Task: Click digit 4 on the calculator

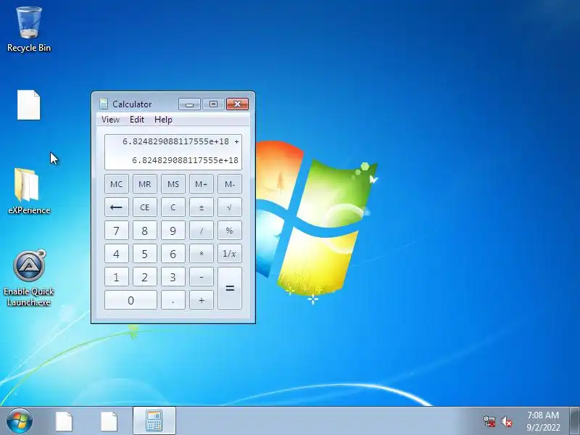Action: point(117,253)
